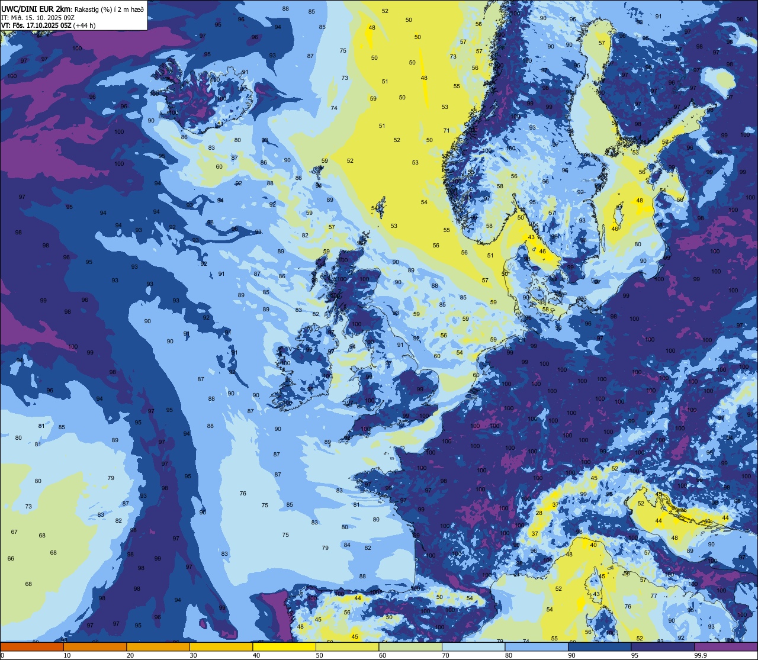This screenshot has width=758, height=660.
Task: Pick the blue 90–95 legend swatch
Action: tap(599, 646)
